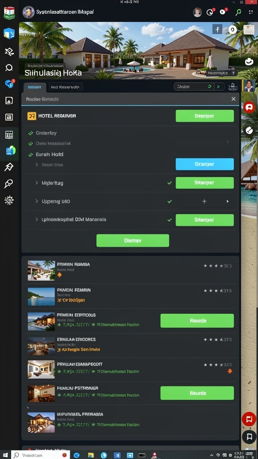Switch to the Red Reservdis tab
Screen dimensions: 258x459
(x=64, y=87)
